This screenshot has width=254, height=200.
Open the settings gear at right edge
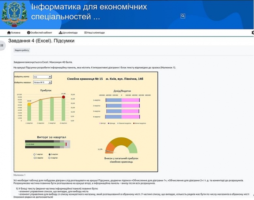point(252,33)
